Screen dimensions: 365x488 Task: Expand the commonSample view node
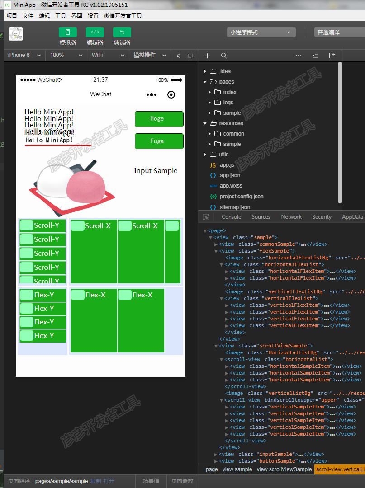216,244
